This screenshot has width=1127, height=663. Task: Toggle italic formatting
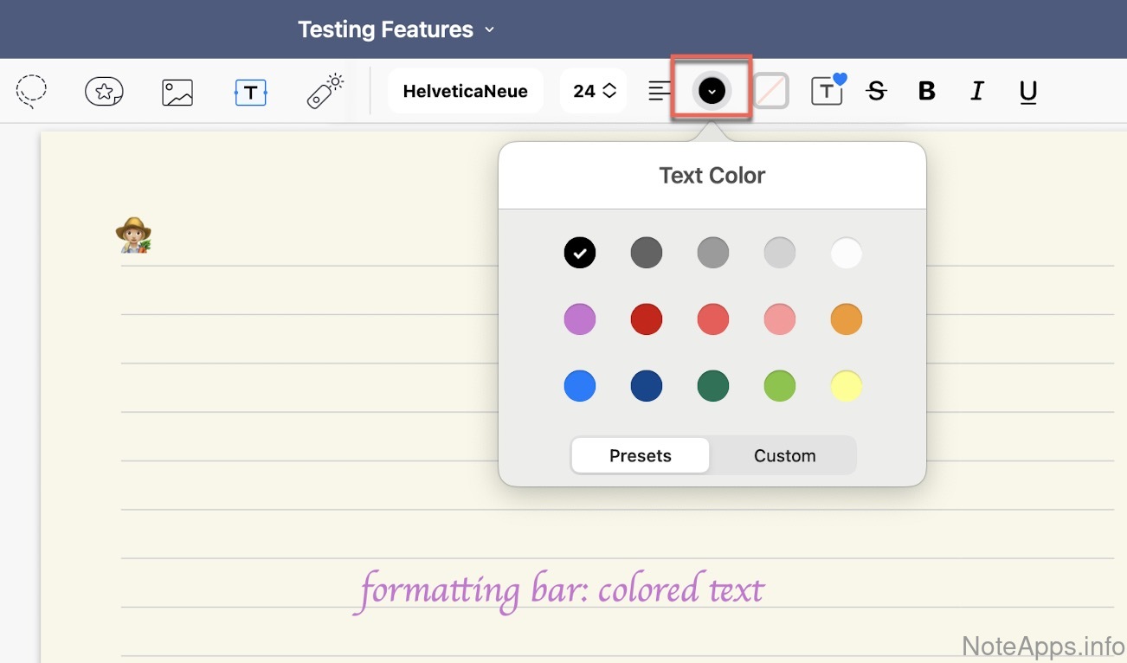coord(977,91)
